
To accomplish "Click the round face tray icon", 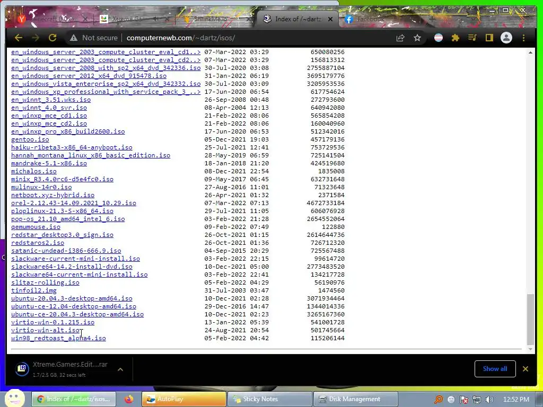I will point(451,400).
